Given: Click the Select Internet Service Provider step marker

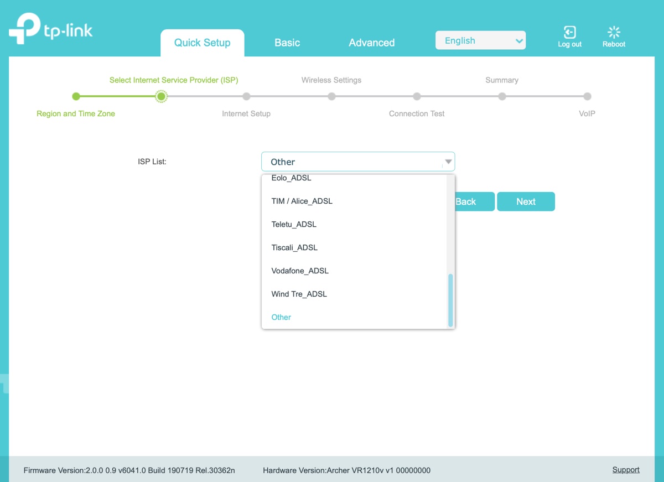Looking at the screenshot, I should [161, 96].
